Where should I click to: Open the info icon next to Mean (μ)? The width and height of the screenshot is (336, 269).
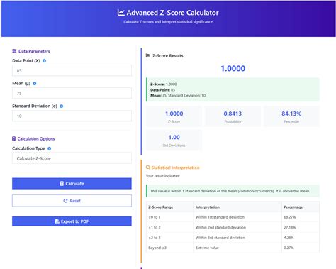click(x=35, y=84)
